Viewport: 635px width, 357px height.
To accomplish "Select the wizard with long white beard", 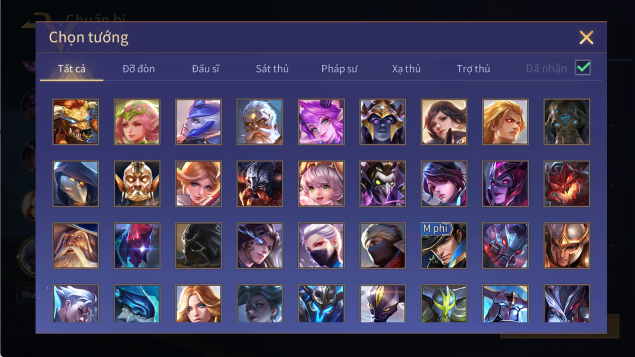I will 76,246.
